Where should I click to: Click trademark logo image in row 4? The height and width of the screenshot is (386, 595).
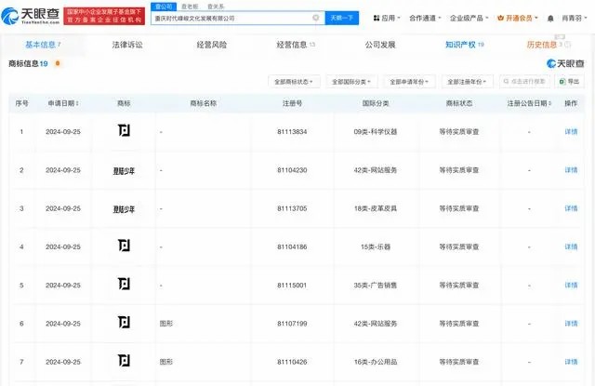tap(124, 246)
